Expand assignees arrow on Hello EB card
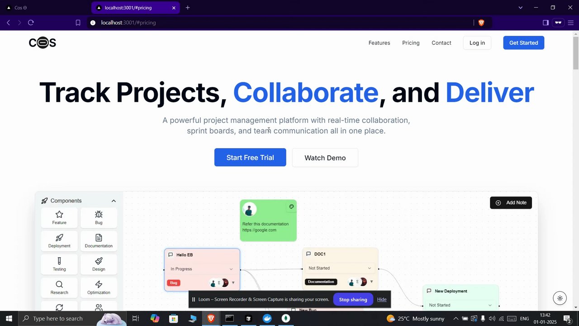Screen dimensions: 579x326 tap(233, 283)
